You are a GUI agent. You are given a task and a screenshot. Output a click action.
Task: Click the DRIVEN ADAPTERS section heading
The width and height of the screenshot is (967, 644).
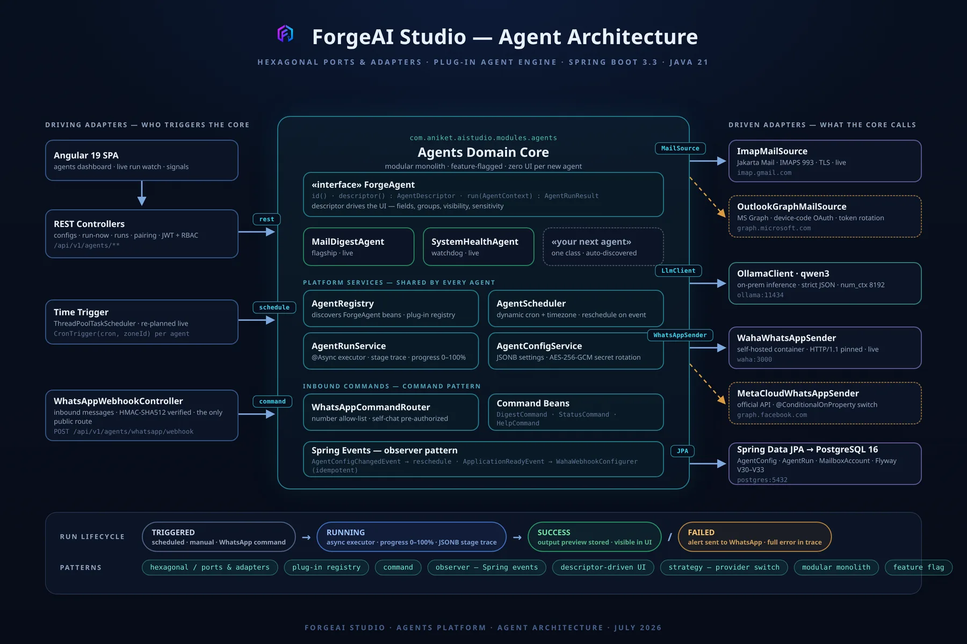point(822,125)
